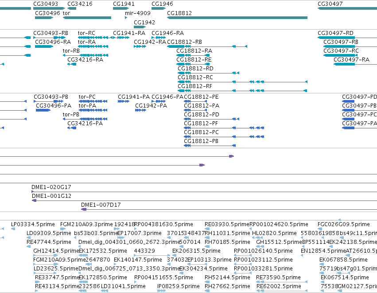The width and height of the screenshot is (377, 293).
Task: Click transcript CG1946-RA
Action: coord(167,33)
